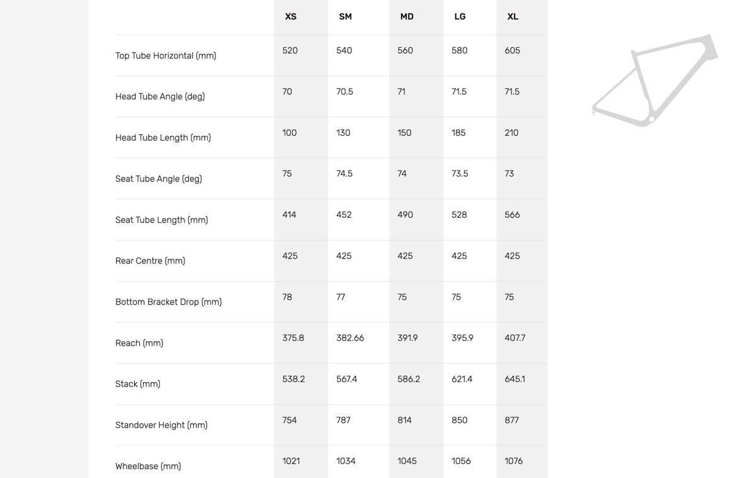Select the LG size column header

(x=460, y=16)
